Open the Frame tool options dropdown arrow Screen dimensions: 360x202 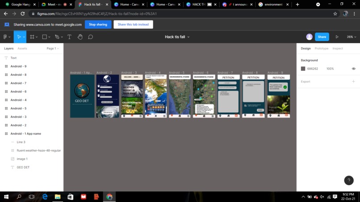point(37,37)
